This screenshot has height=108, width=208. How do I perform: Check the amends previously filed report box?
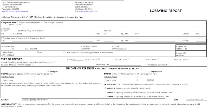tap(54, 62)
